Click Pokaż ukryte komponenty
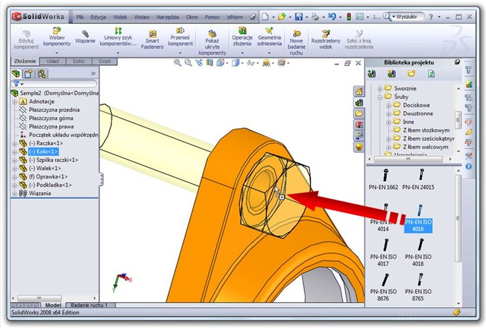Viewport: 486px width, 328px height. (x=213, y=42)
